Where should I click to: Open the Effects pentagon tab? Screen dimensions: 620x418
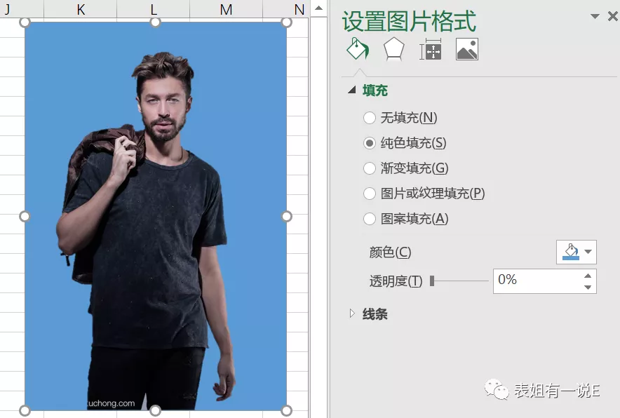coord(394,48)
